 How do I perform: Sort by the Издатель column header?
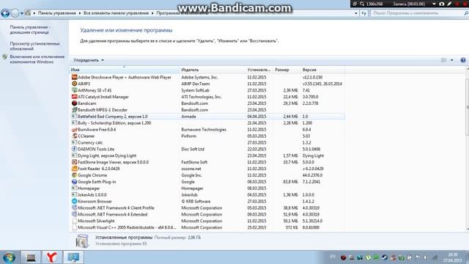tap(213, 70)
